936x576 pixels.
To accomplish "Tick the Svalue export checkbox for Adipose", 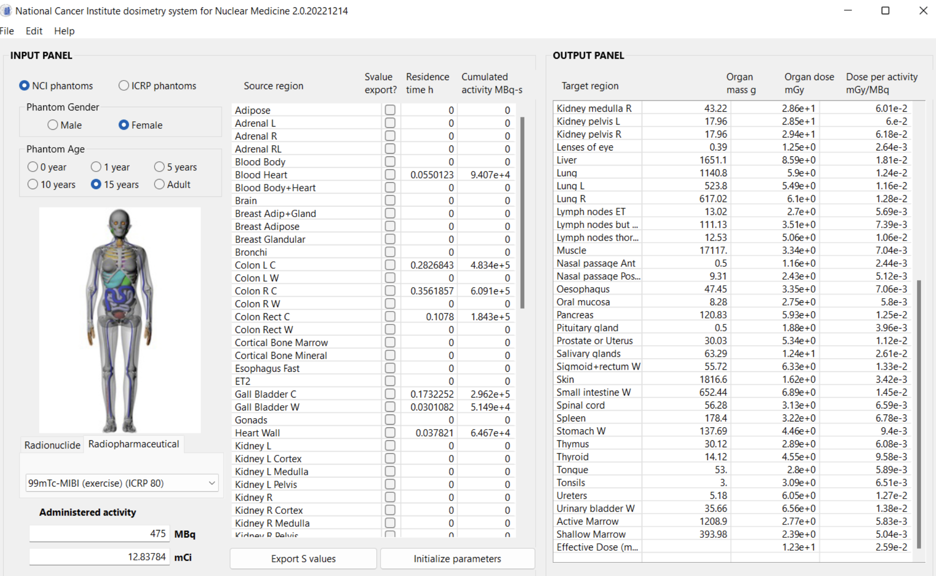I will (390, 110).
